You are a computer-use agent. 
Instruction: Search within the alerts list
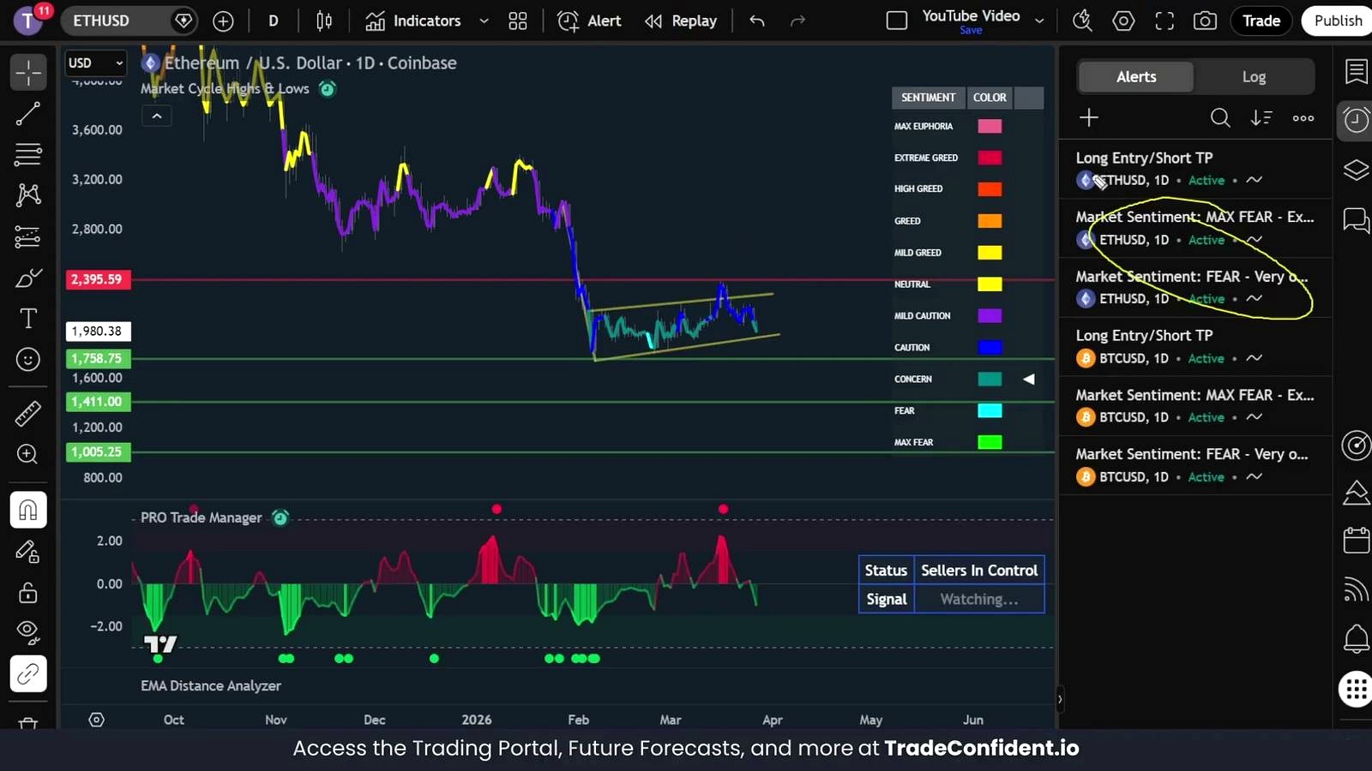(1220, 117)
